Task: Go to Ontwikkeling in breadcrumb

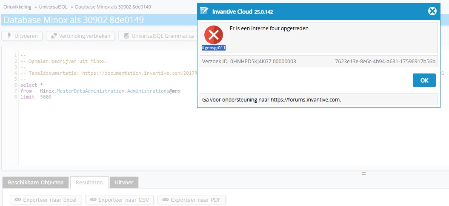Action: tap(18, 7)
